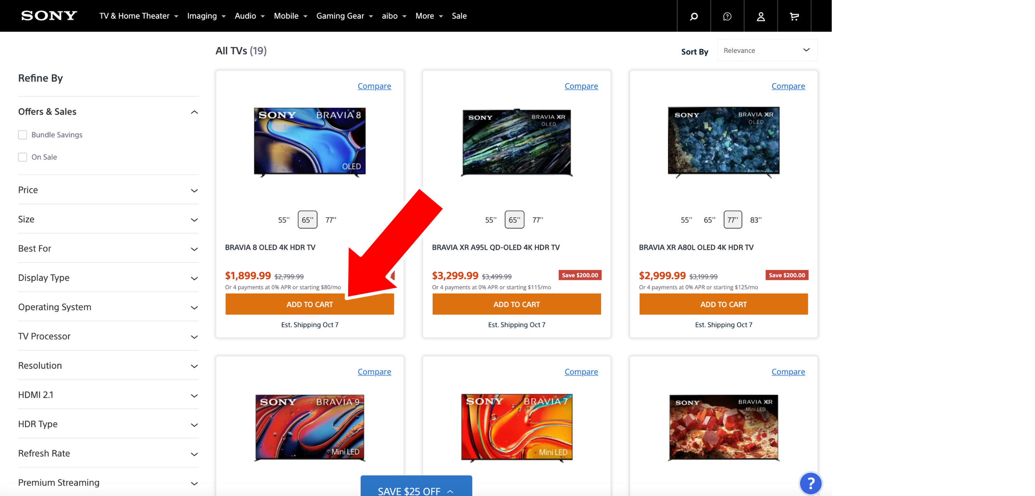Open the Audio menu
Screen dimensions: 1035x496
tap(250, 16)
